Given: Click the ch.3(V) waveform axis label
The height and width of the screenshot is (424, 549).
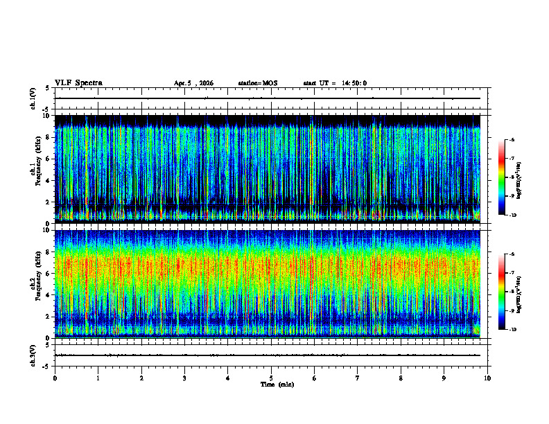Looking at the screenshot, I should coord(33,355).
